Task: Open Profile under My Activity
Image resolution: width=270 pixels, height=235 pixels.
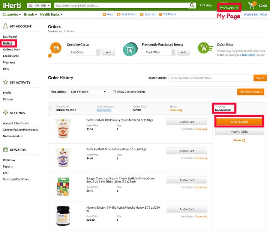Action: click(7, 93)
